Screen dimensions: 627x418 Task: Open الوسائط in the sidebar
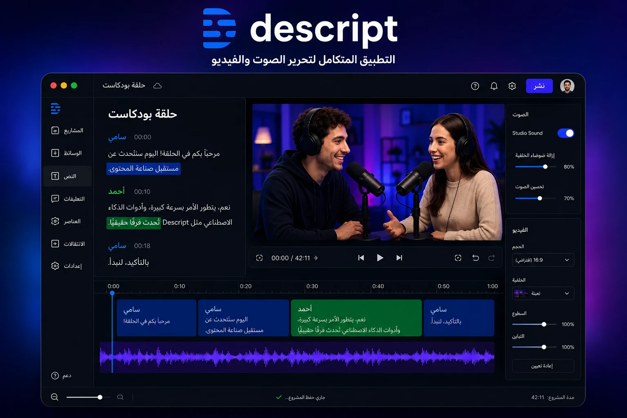[67, 153]
